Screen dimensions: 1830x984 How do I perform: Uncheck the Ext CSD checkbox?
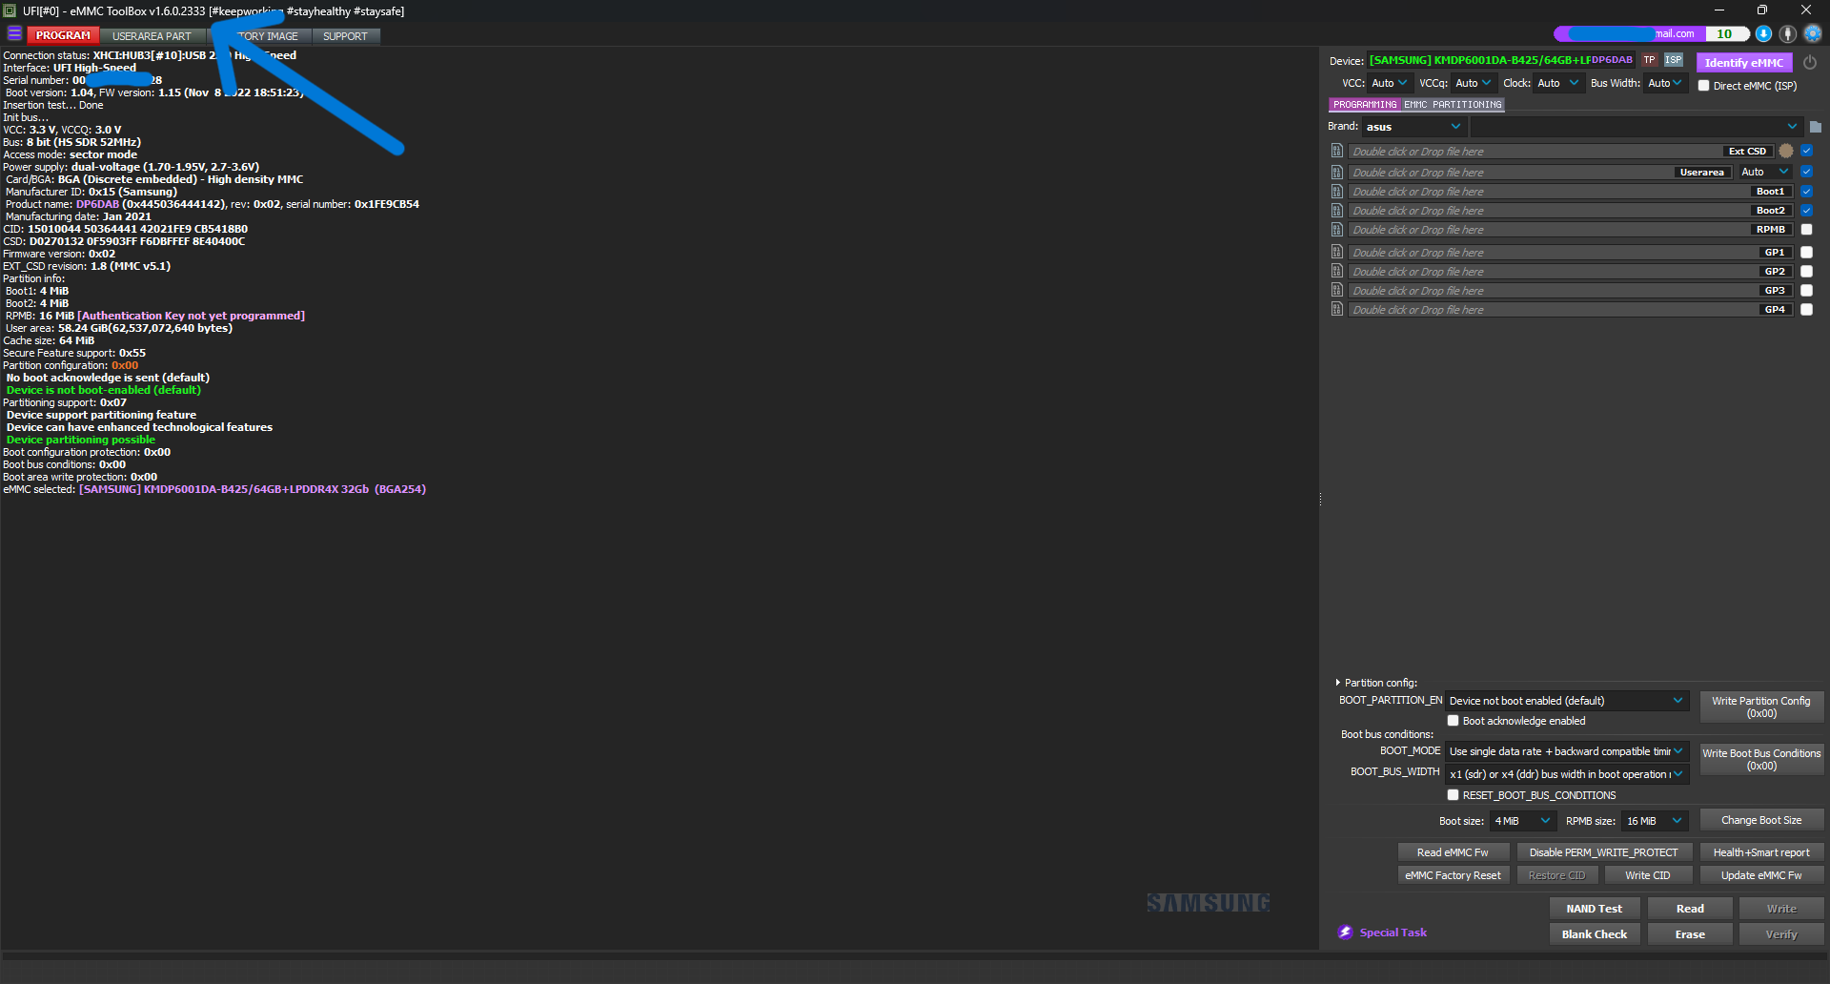(1806, 151)
